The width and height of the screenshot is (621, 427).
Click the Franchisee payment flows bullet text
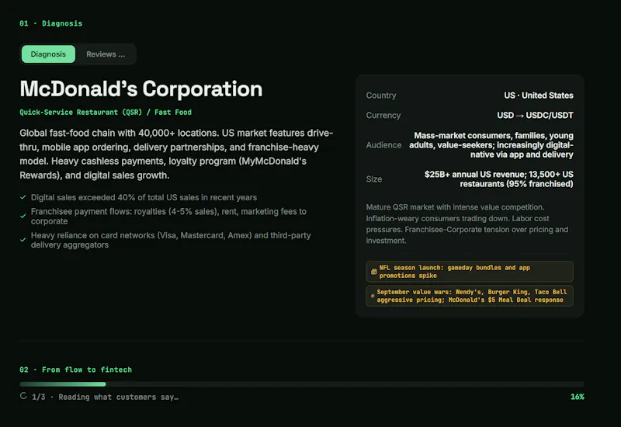coord(168,217)
